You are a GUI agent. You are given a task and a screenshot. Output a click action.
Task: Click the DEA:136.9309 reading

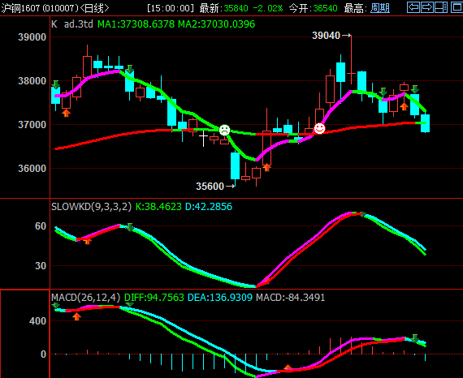click(x=220, y=297)
